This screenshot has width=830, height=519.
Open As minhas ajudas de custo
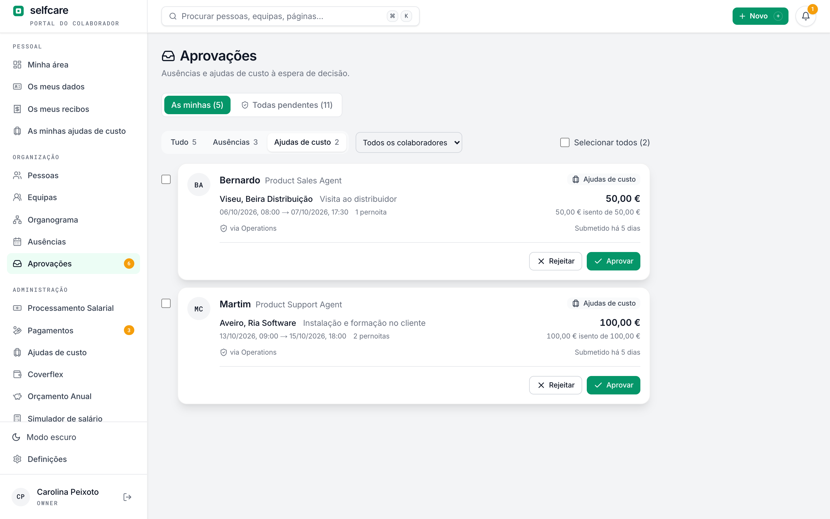pyautogui.click(x=73, y=131)
